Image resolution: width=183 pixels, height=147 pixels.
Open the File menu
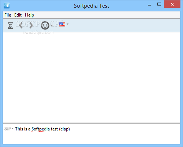8,15
